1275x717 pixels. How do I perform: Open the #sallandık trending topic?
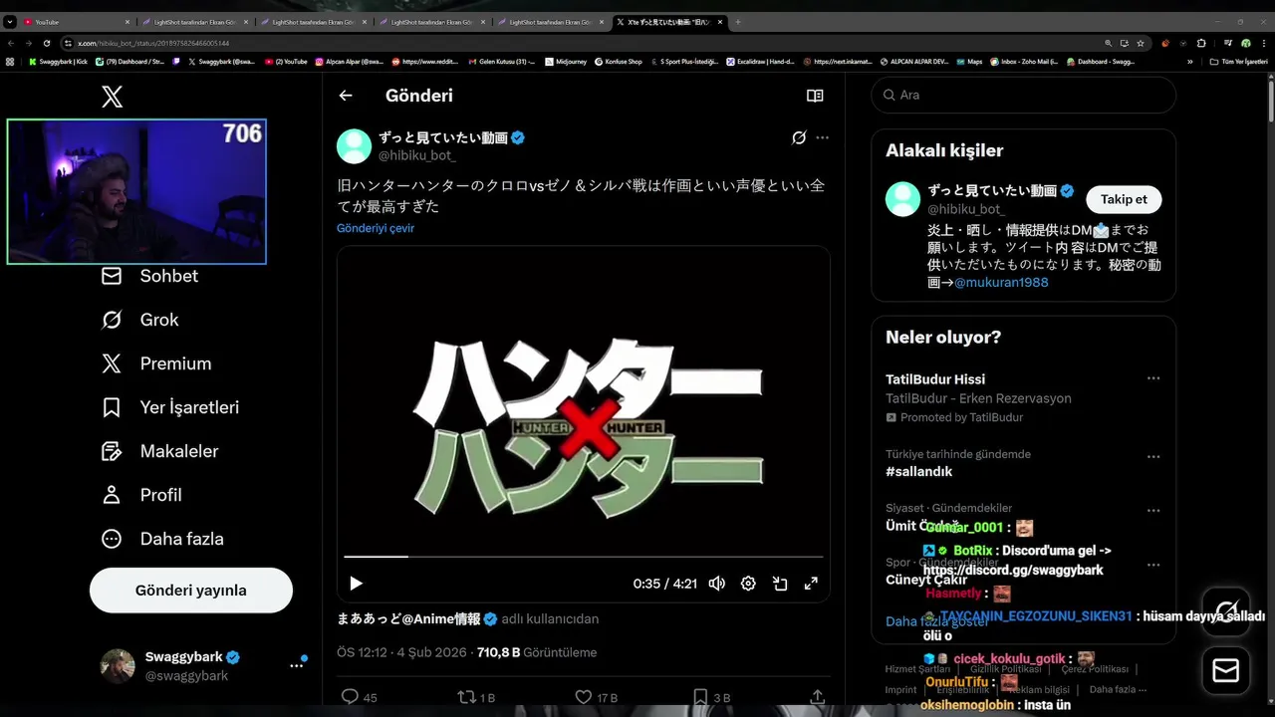tap(918, 471)
